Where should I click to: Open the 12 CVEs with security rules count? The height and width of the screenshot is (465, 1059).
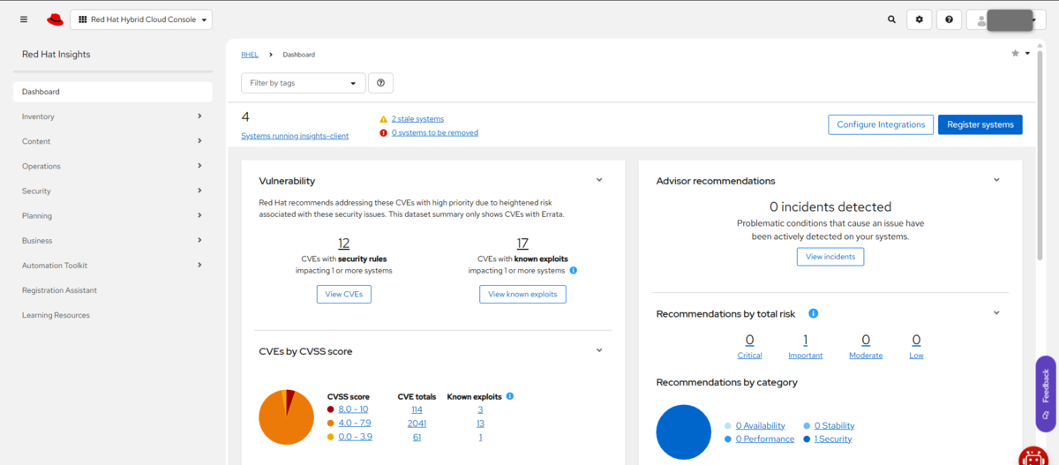[x=344, y=244]
